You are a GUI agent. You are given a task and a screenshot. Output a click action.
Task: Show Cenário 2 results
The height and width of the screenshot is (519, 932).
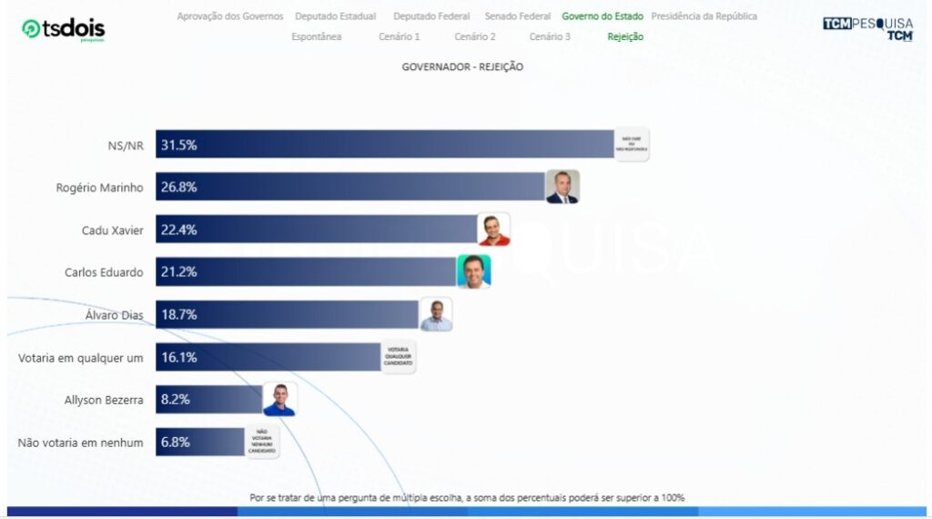point(475,36)
